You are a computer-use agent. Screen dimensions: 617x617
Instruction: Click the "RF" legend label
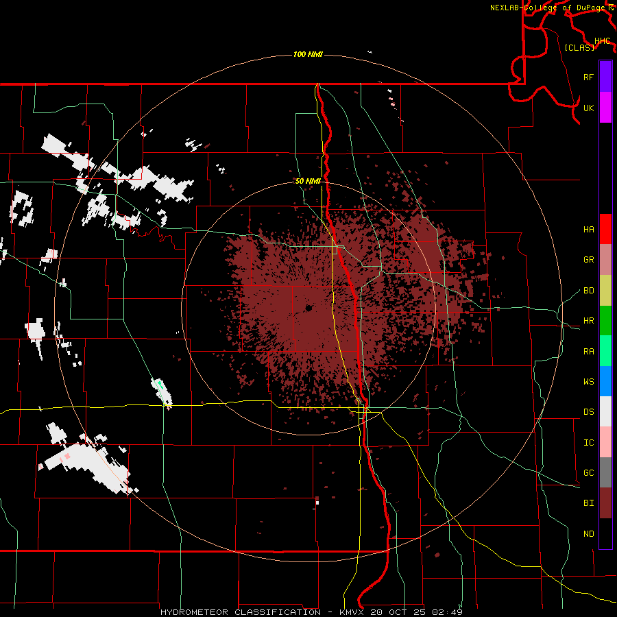(x=588, y=77)
